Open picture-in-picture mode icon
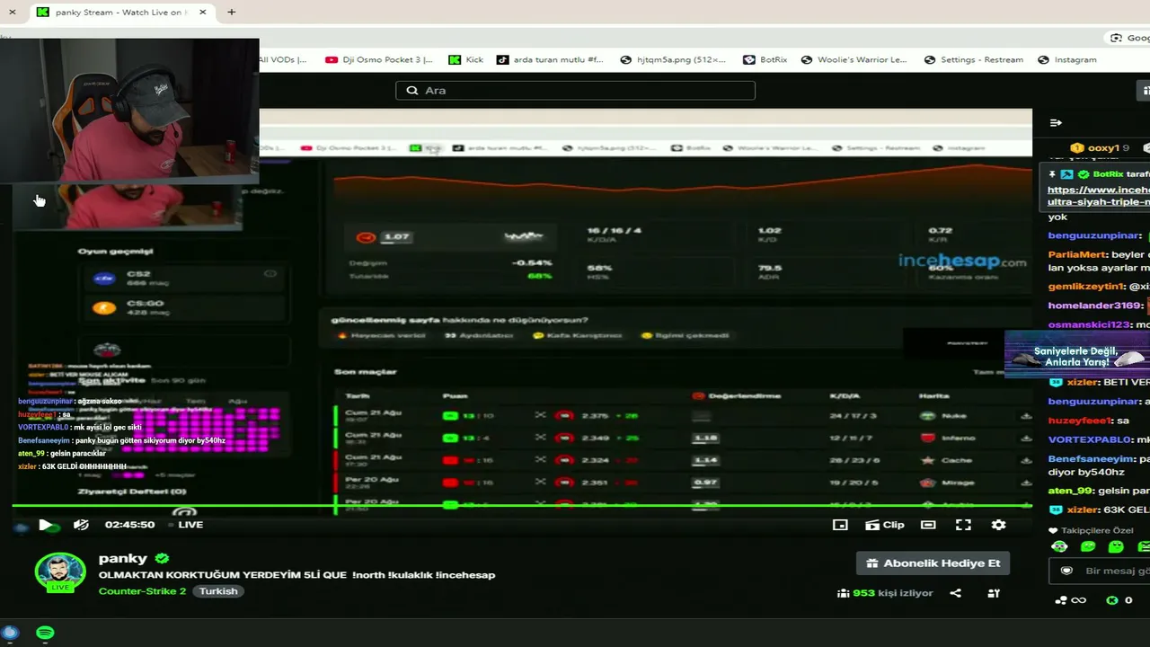Screen dimensions: 1150x647 coord(840,525)
